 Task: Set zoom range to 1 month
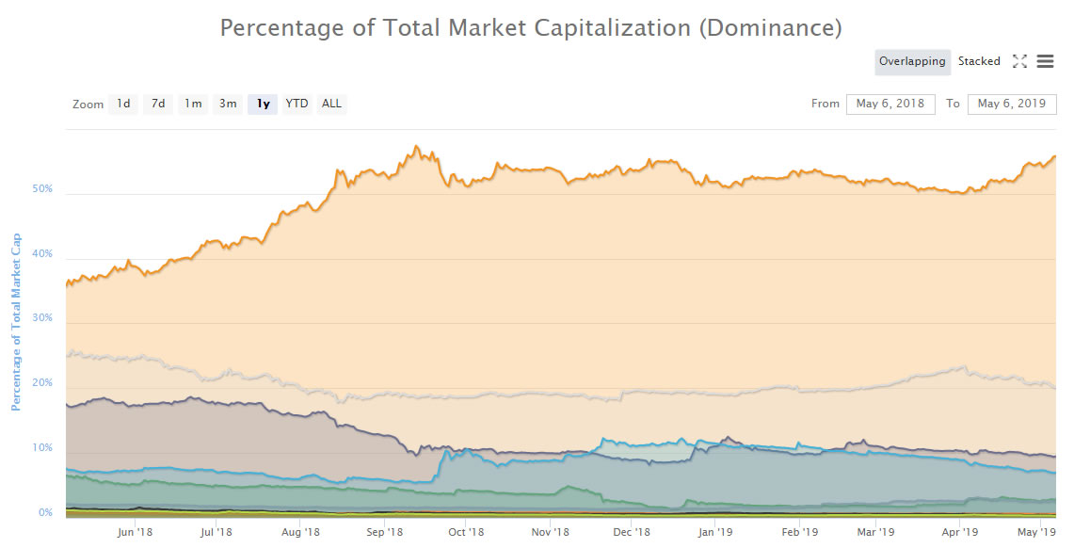(192, 104)
